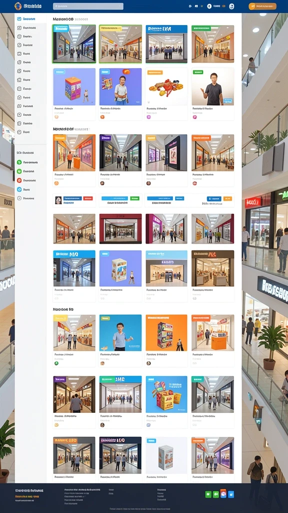Click the orange button at header right
The height and width of the screenshot is (513, 288).
(x=262, y=6)
